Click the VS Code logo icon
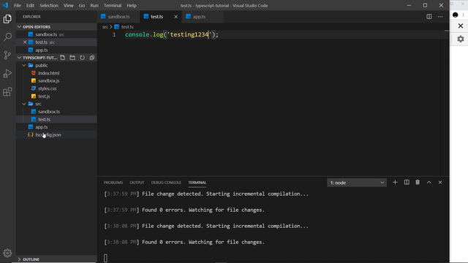The height and width of the screenshot is (263, 468). [5, 5]
